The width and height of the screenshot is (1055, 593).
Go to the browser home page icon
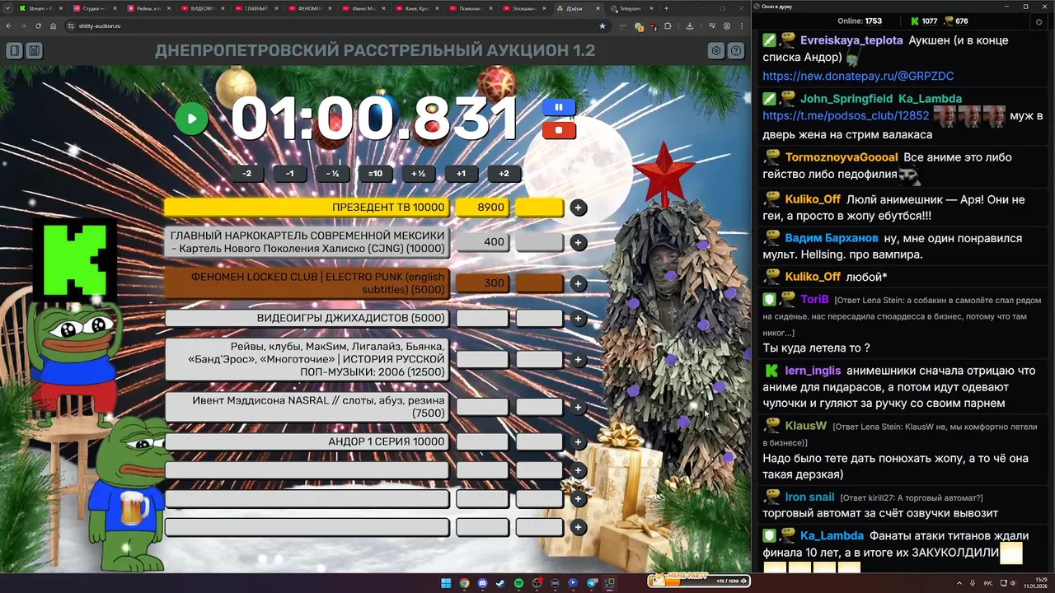53,26
